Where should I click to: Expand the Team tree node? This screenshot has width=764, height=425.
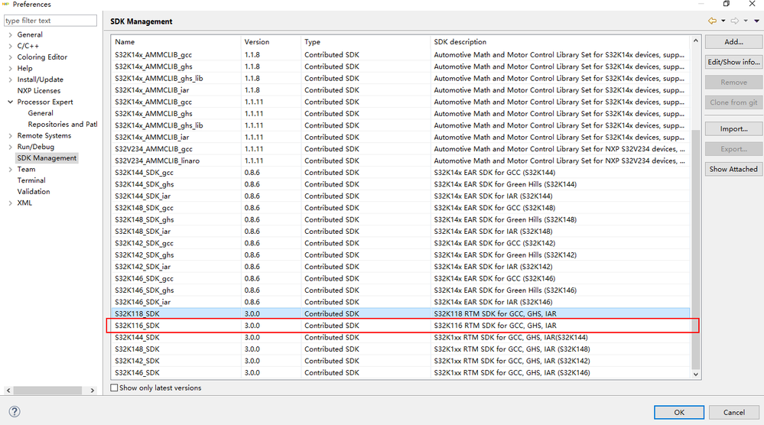click(10, 170)
